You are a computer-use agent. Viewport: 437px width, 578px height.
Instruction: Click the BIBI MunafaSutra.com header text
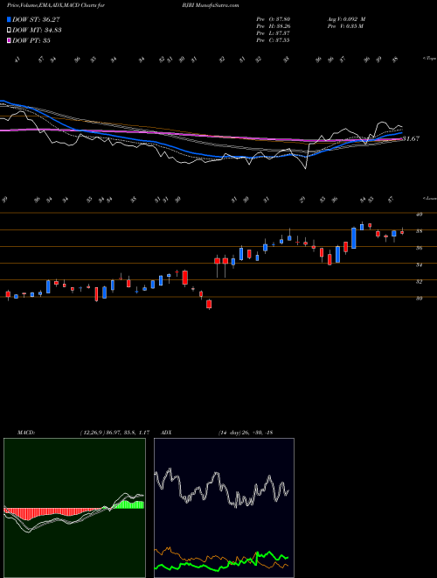point(210,5)
